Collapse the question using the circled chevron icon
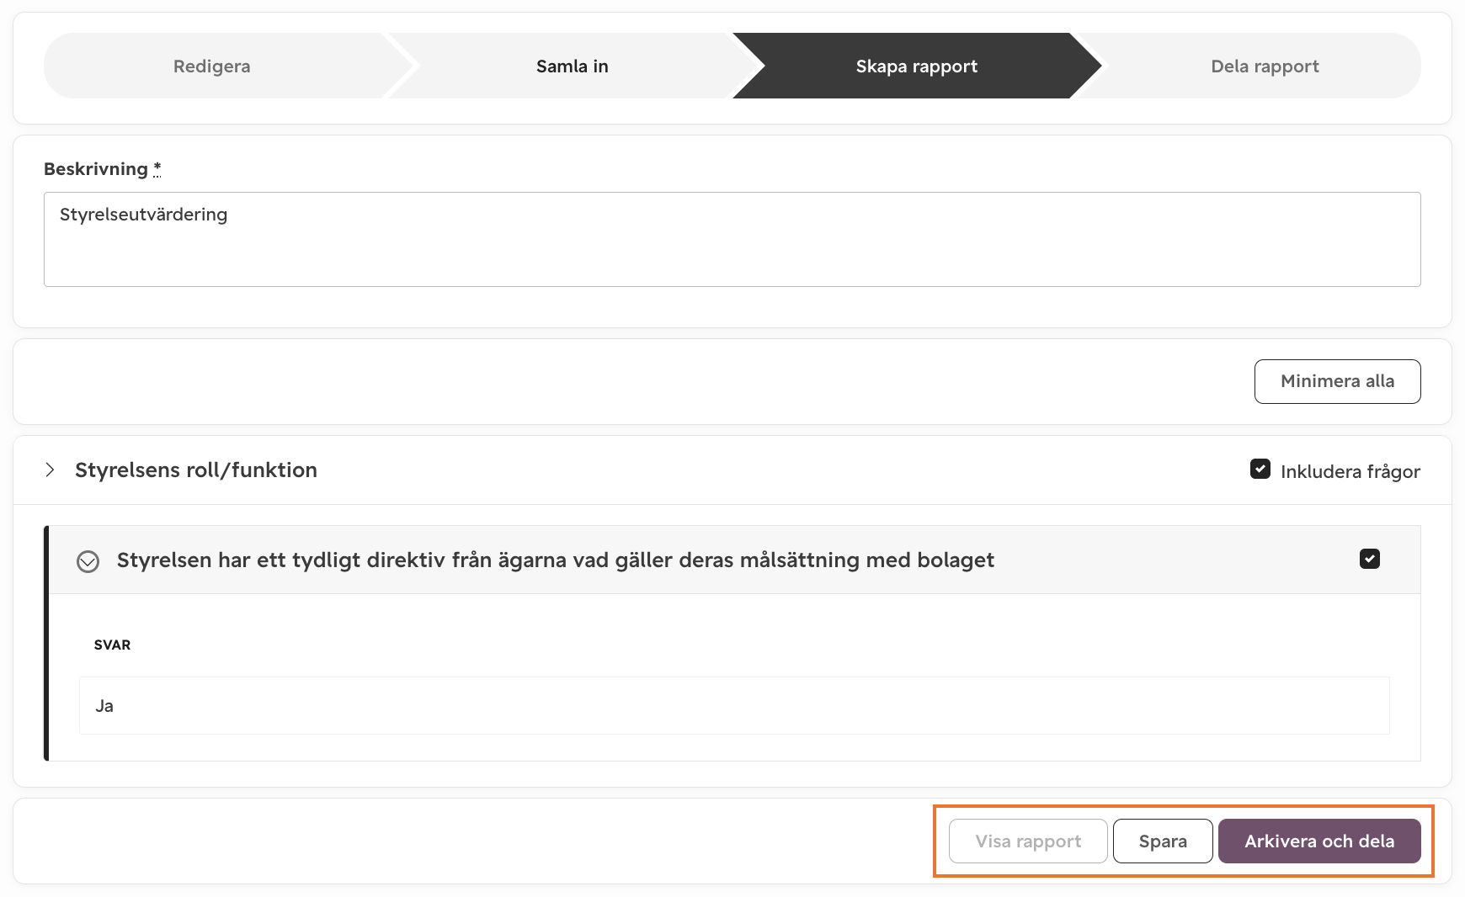The height and width of the screenshot is (897, 1465). (88, 561)
